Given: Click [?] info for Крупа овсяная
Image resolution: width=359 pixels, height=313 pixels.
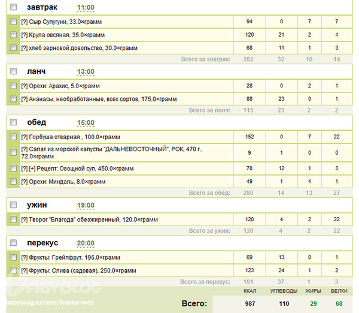Looking at the screenshot, I should click(x=25, y=35).
